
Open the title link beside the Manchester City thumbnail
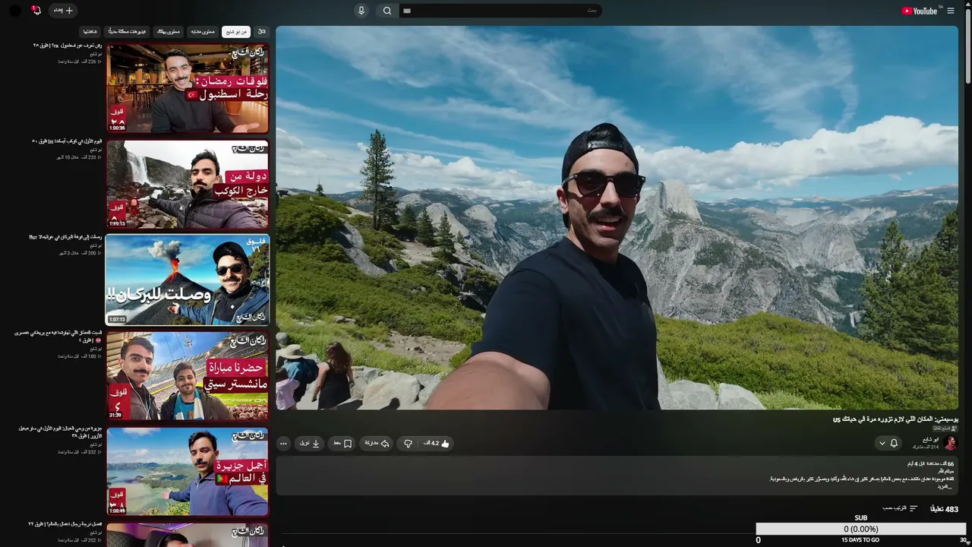58,337
